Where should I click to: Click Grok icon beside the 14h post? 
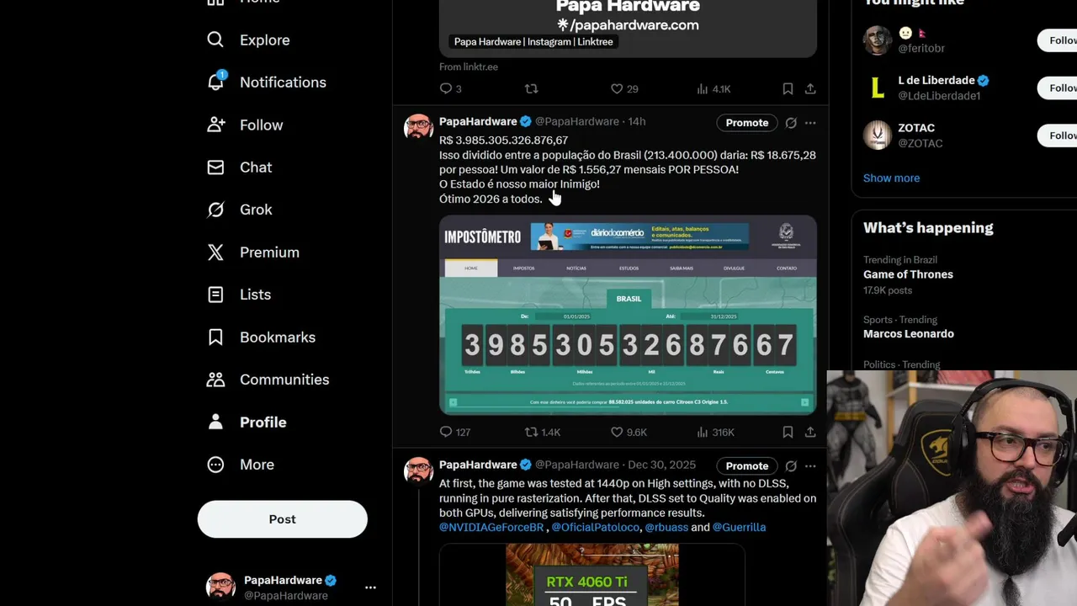click(x=791, y=123)
